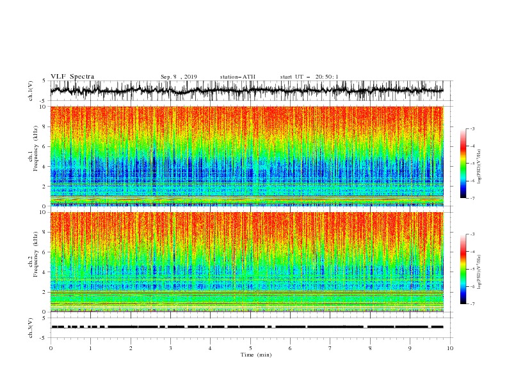Viewport: 507px width, 391px height.
Task: Click the 'ch.1(V)' waveform axis label
Action: tap(31, 91)
